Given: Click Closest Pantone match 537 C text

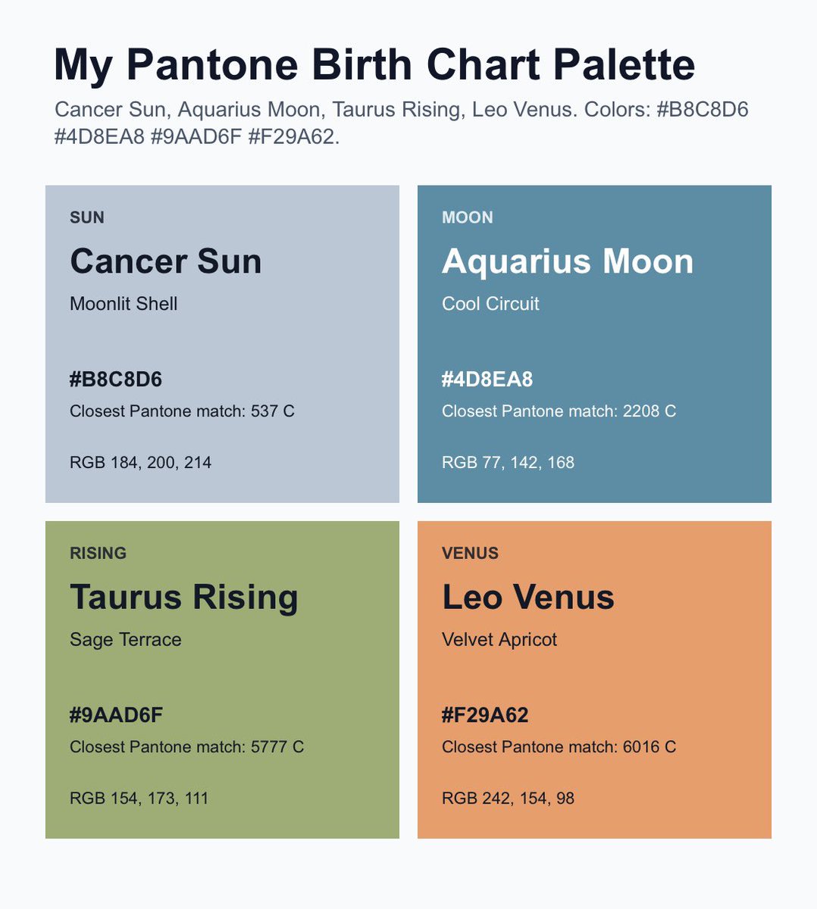Looking at the screenshot, I should tap(182, 411).
